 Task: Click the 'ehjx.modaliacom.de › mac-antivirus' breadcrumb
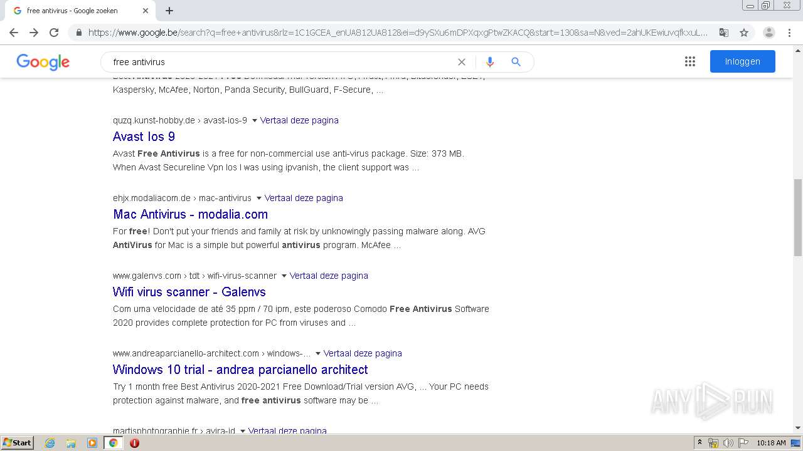[182, 198]
